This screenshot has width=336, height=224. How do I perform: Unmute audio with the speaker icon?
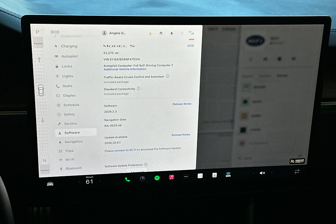coord(262,173)
